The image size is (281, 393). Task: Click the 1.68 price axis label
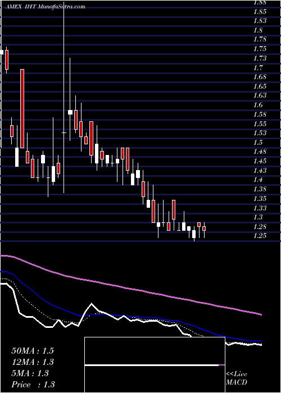[260, 77]
